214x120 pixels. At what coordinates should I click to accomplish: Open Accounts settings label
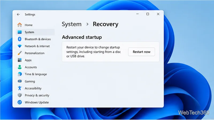(x=31, y=67)
